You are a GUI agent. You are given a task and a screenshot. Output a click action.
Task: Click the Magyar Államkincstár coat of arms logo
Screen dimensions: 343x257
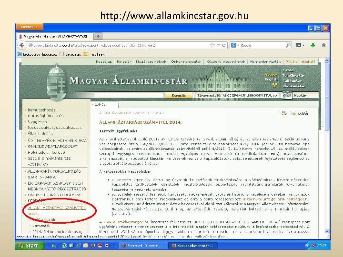click(x=57, y=83)
